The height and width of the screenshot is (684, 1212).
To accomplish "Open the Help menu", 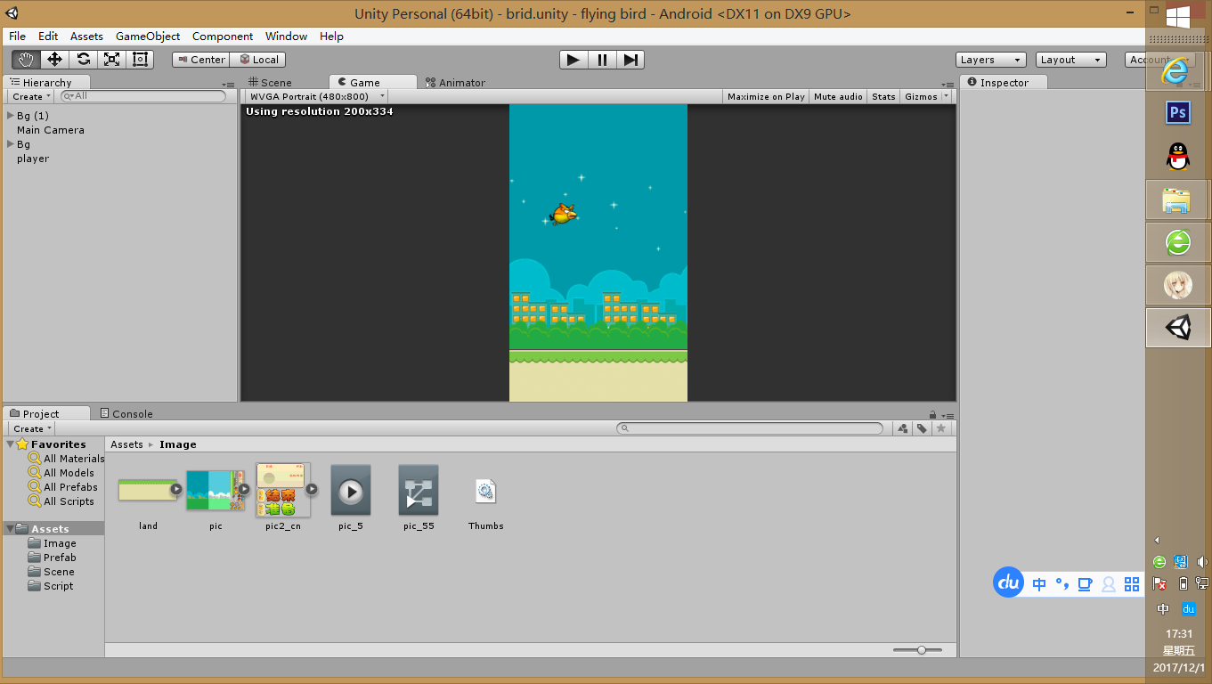I will point(331,37).
